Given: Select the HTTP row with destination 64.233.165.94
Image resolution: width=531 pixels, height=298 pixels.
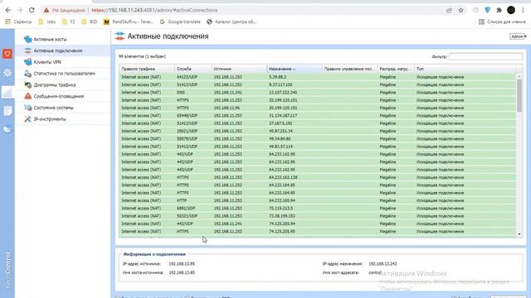Looking at the screenshot, I should [317, 200].
